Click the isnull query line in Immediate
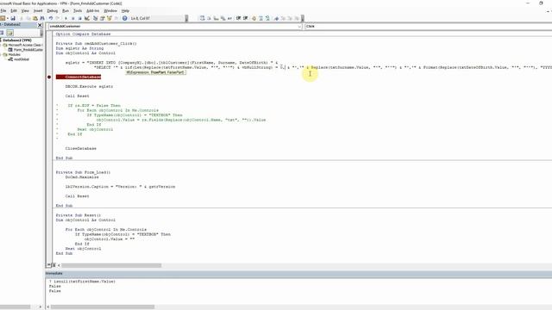The width and height of the screenshot is (552, 310). click(82, 282)
